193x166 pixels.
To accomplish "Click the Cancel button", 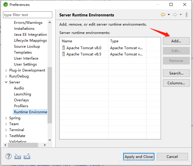I will [172, 157].
